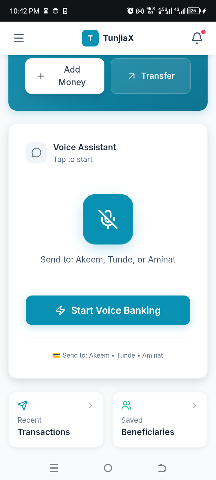The image size is (216, 480).
Task: Click the lightning bolt icon on Start Voice Banking
Action: [x=61, y=310]
